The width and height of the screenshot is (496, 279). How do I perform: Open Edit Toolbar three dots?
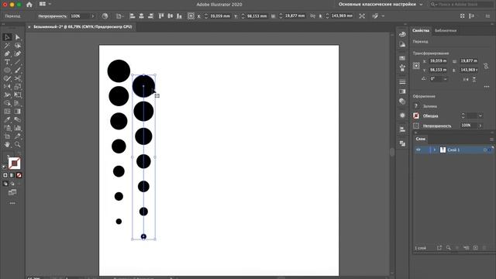click(x=12, y=203)
